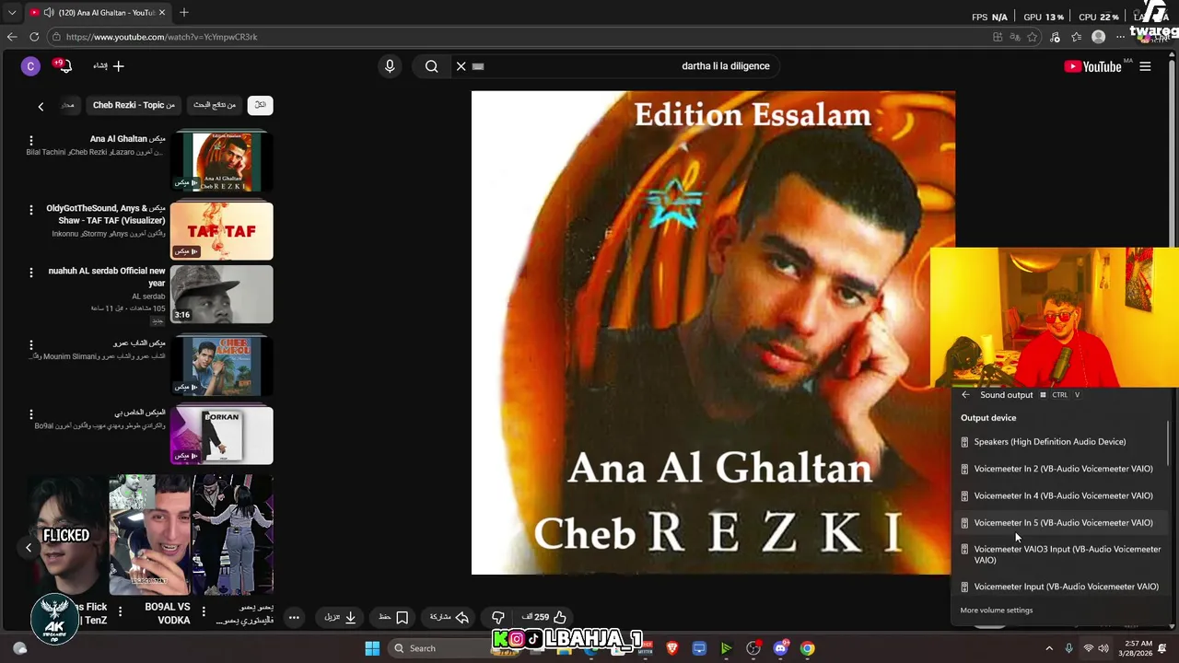The image size is (1179, 663).
Task: Open the browser three-dot settings menu
Action: (1120, 37)
